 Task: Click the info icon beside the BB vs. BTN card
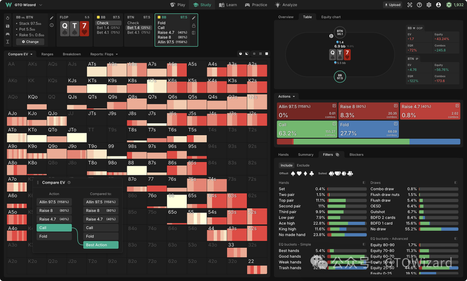[x=52, y=25]
